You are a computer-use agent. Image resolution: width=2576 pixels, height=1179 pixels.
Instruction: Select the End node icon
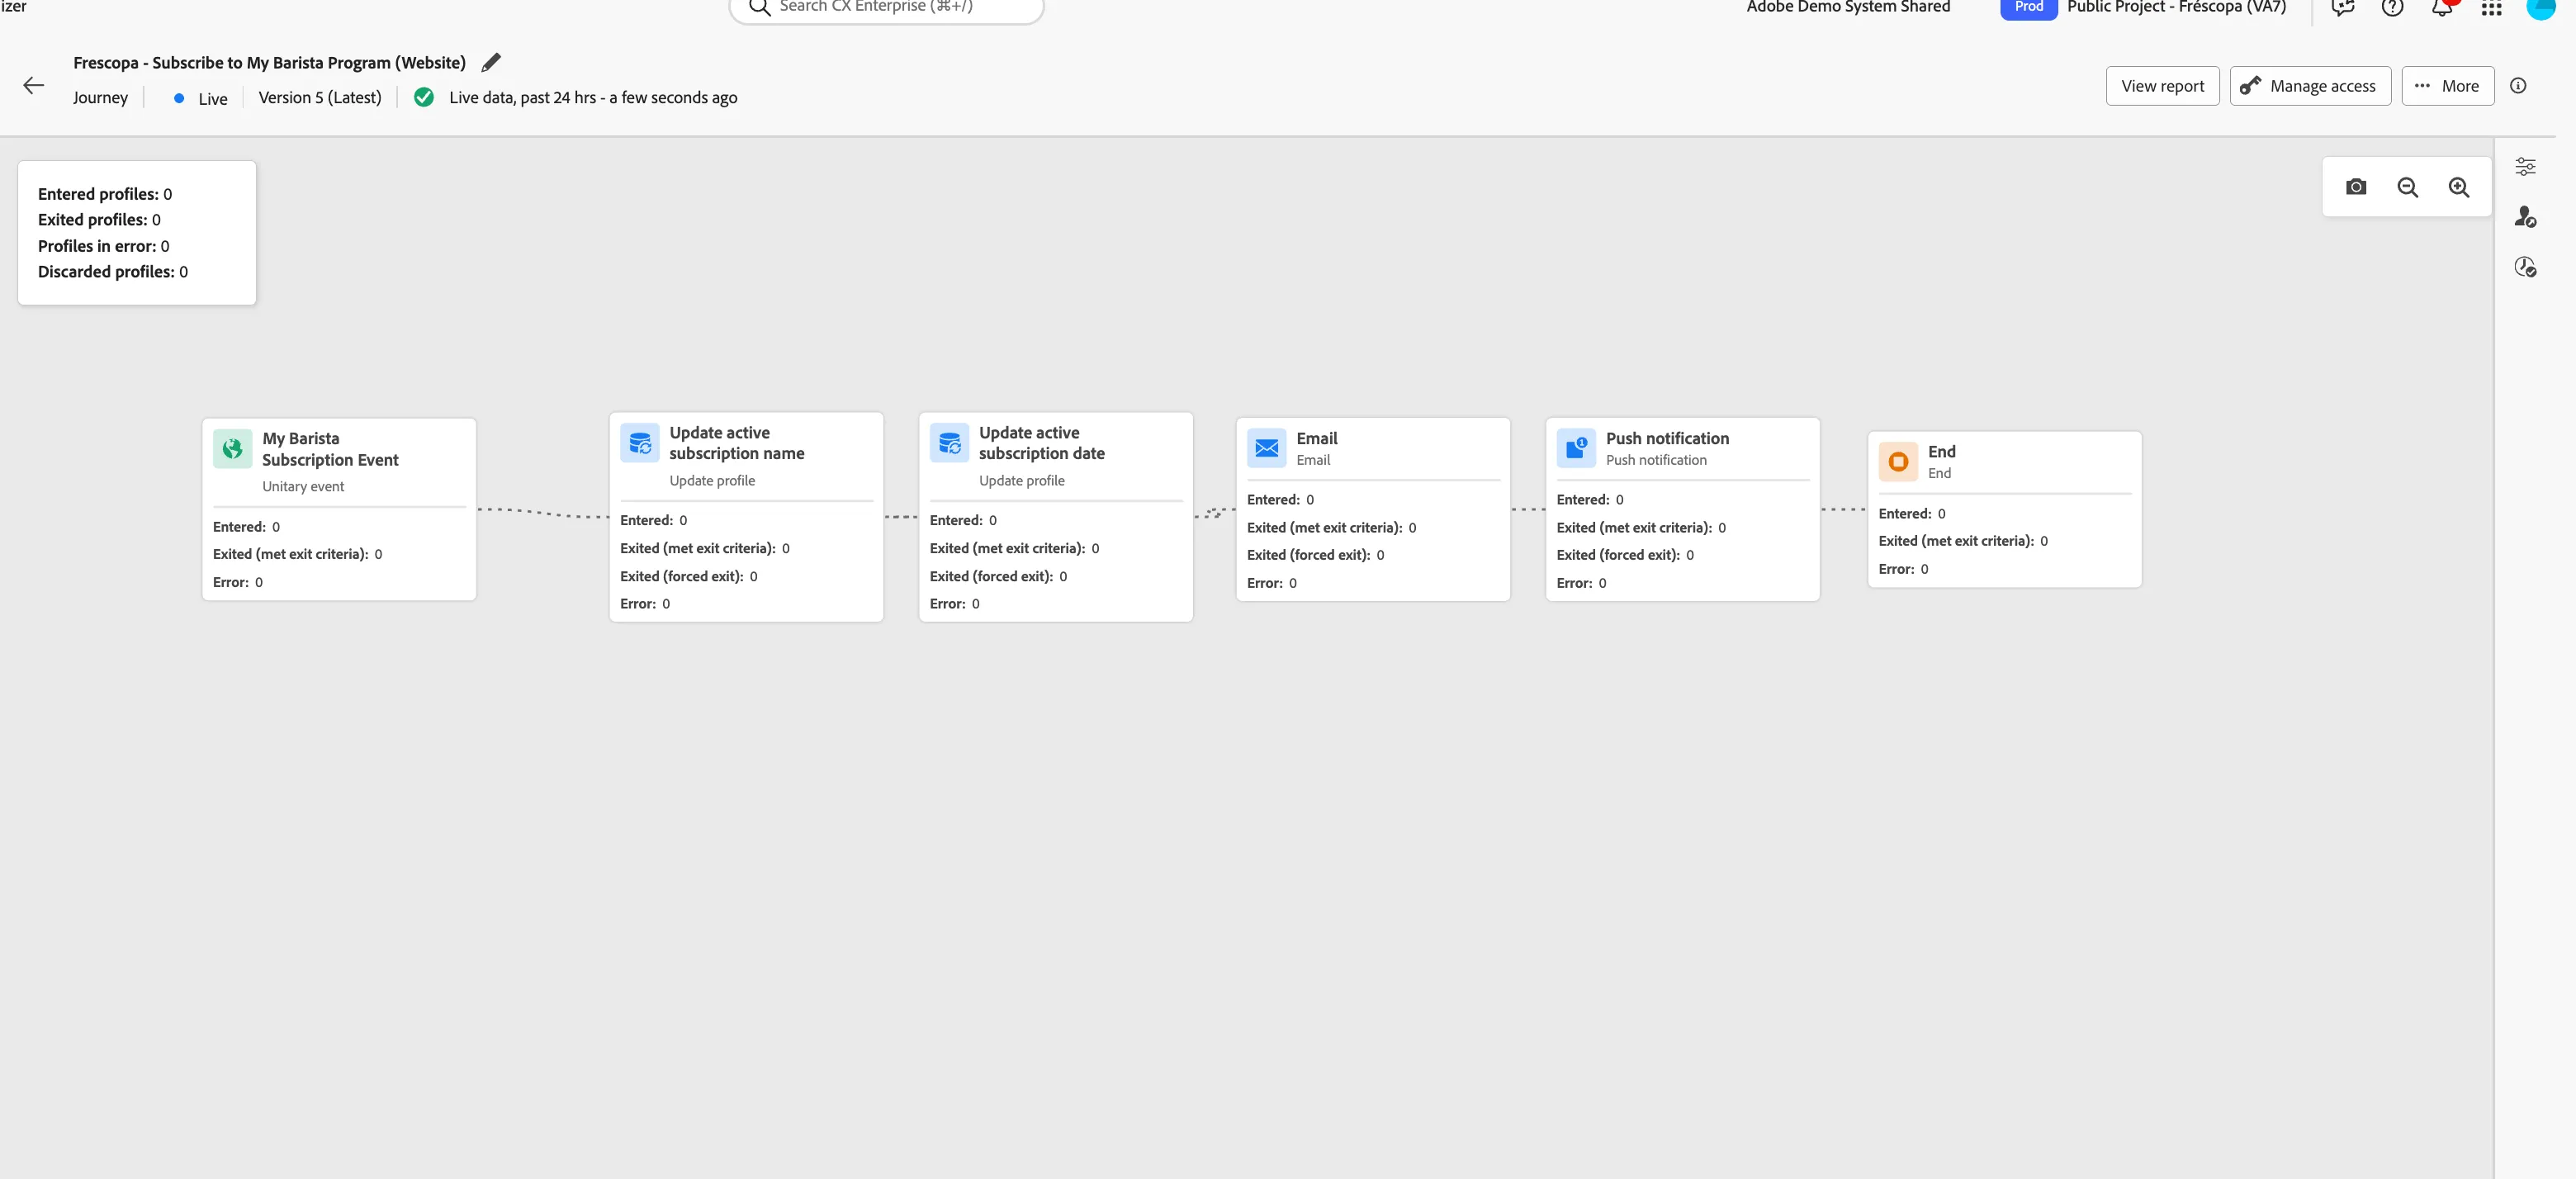point(1898,462)
